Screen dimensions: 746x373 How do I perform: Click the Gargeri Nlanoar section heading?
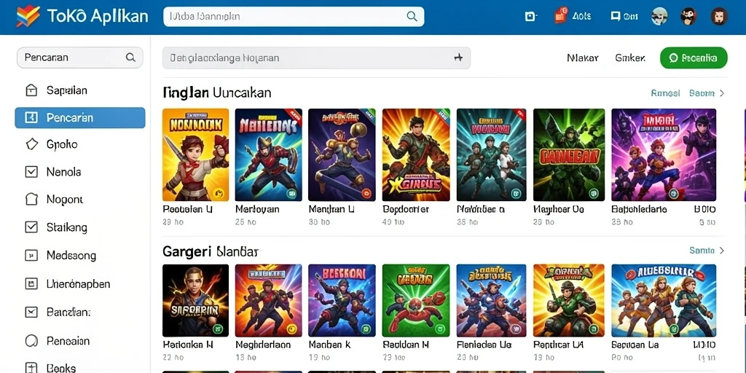211,251
